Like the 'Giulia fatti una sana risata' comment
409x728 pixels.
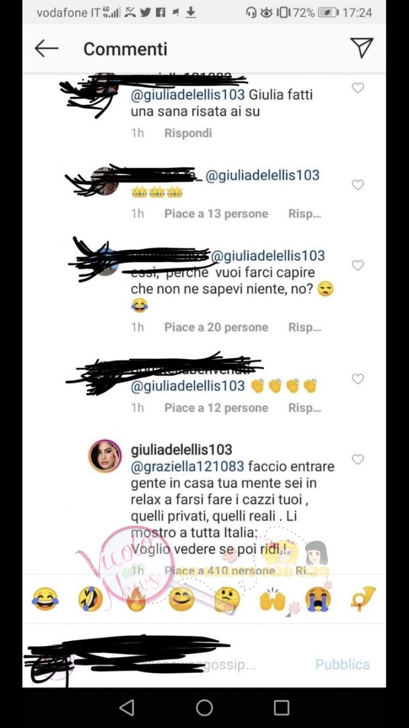(358, 88)
